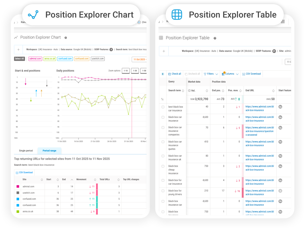The image size is (305, 229).
Task: Open help via question mark beside Position Explorer Chart
Action: (65, 37)
